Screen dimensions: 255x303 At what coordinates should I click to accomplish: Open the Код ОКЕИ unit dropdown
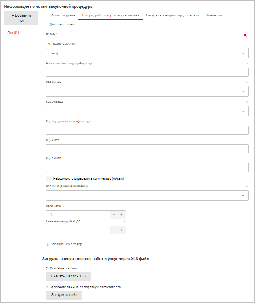pyautogui.click(x=147, y=196)
